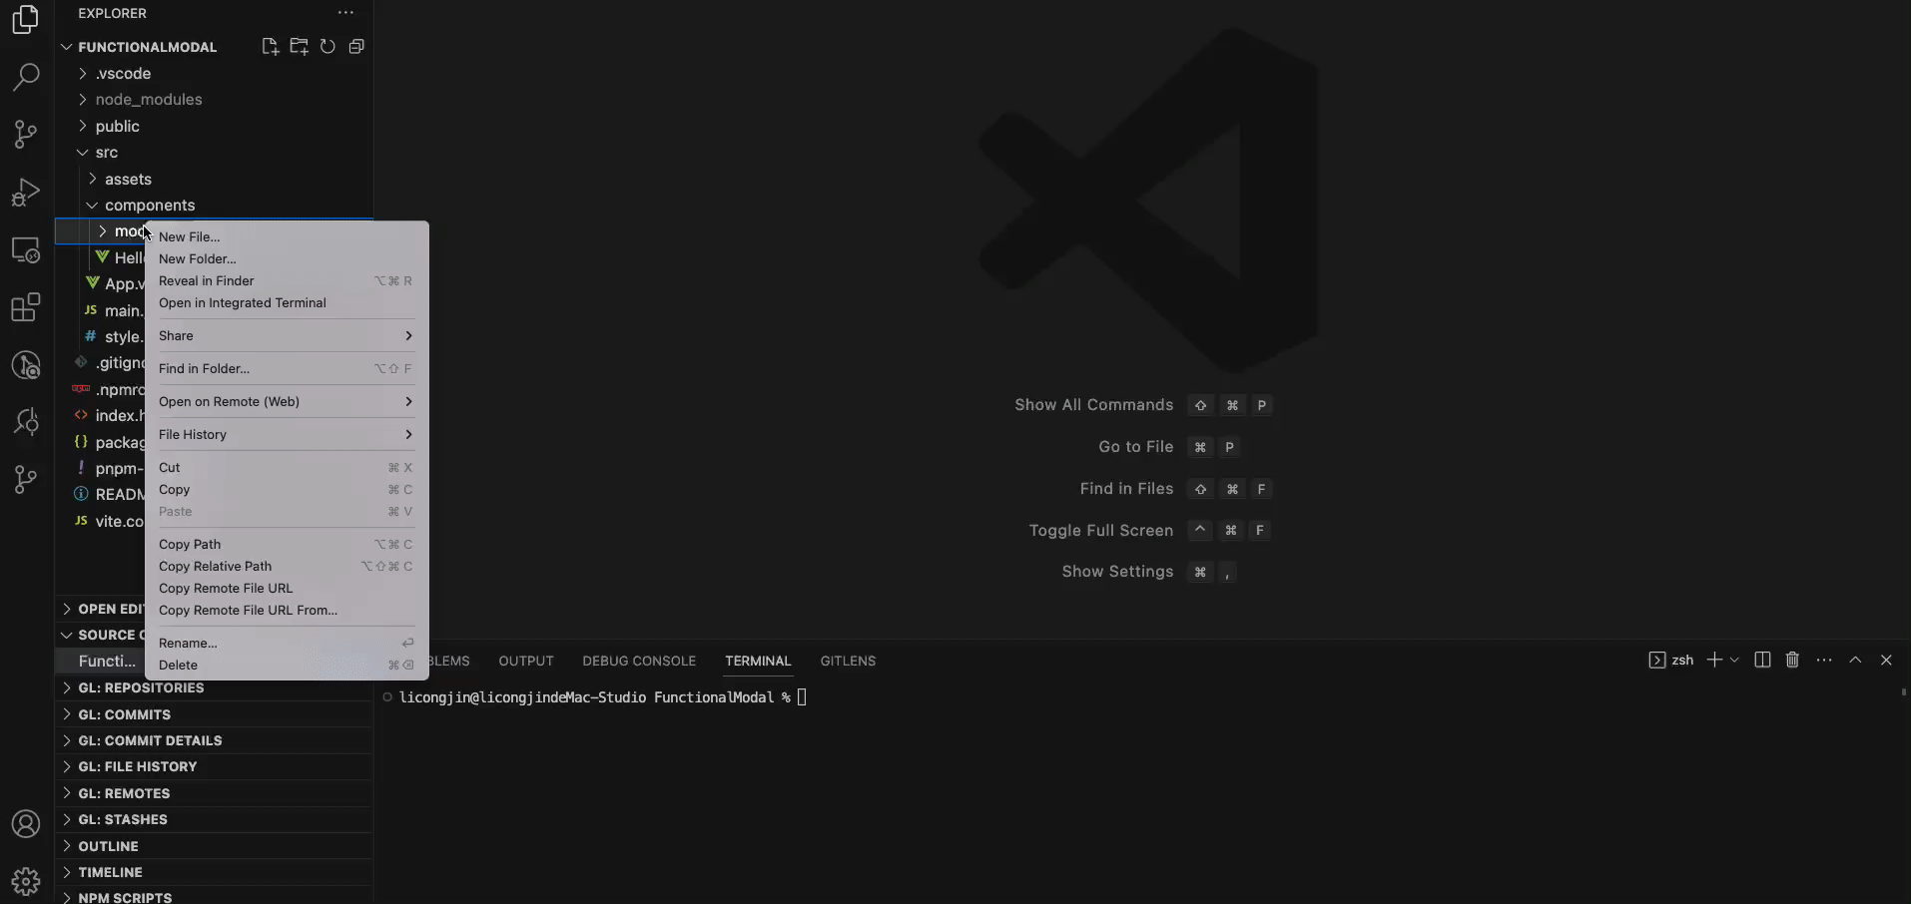Open the terminal launch profile dropdown arrow
This screenshot has height=904, width=1911.
coord(1734,661)
